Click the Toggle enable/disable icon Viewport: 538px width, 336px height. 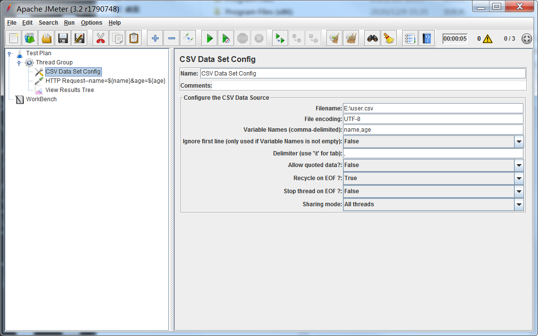[188, 38]
